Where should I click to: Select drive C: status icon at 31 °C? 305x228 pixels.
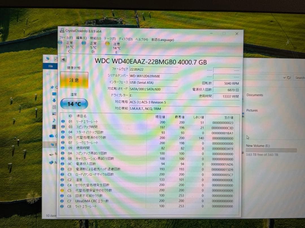click(x=60, y=43)
